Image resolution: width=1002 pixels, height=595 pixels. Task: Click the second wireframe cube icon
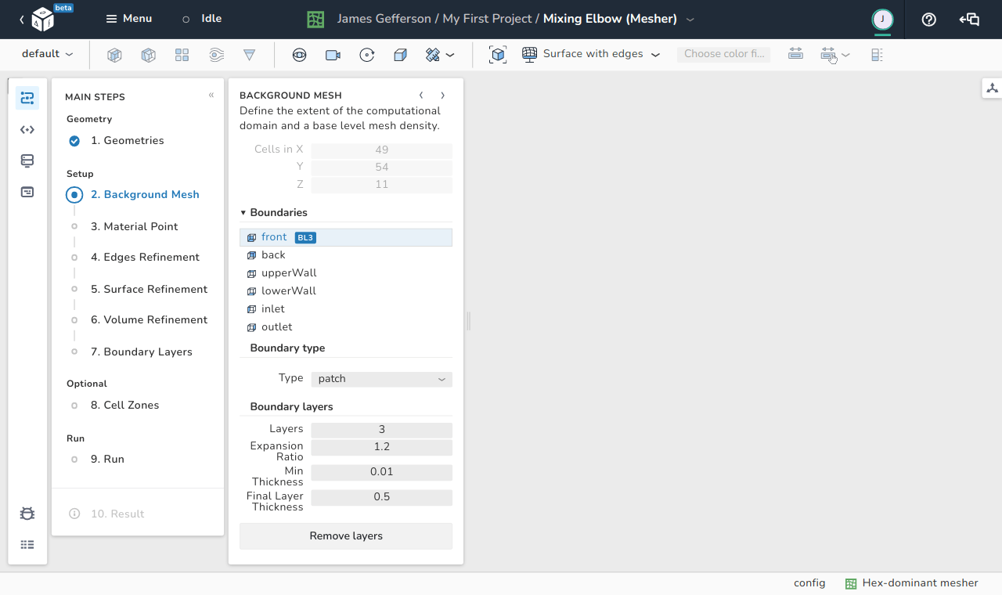(x=148, y=55)
